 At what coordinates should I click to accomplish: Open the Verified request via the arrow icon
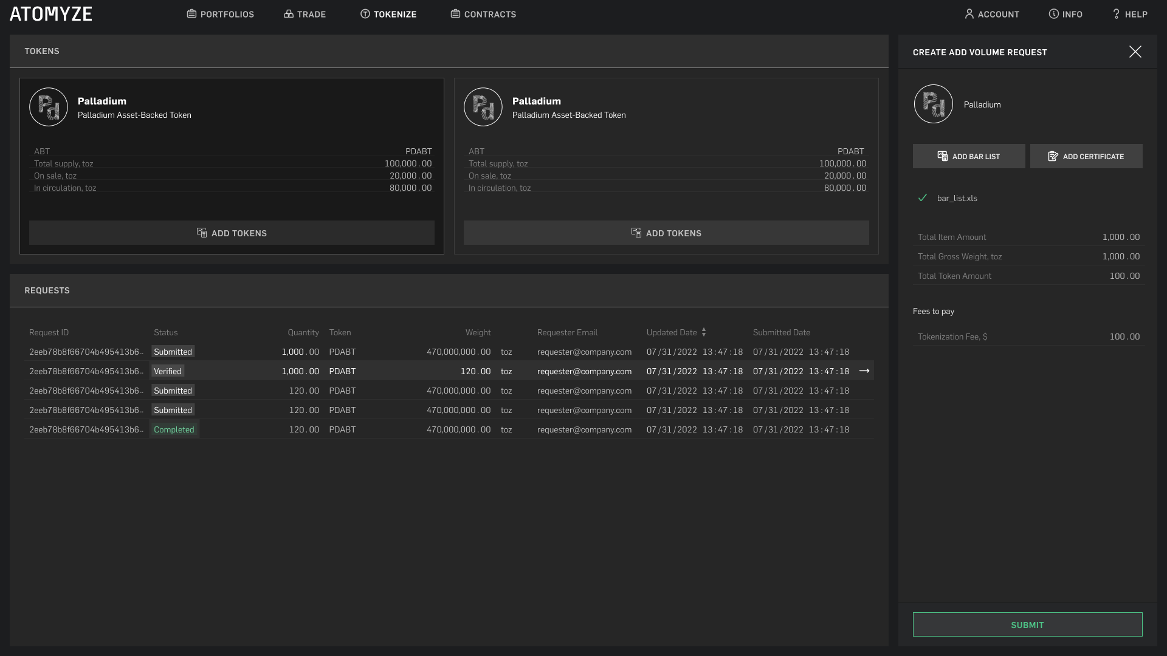(x=864, y=371)
